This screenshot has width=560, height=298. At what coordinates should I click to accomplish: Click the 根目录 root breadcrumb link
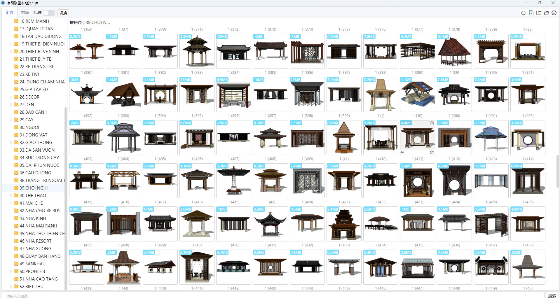76,22
